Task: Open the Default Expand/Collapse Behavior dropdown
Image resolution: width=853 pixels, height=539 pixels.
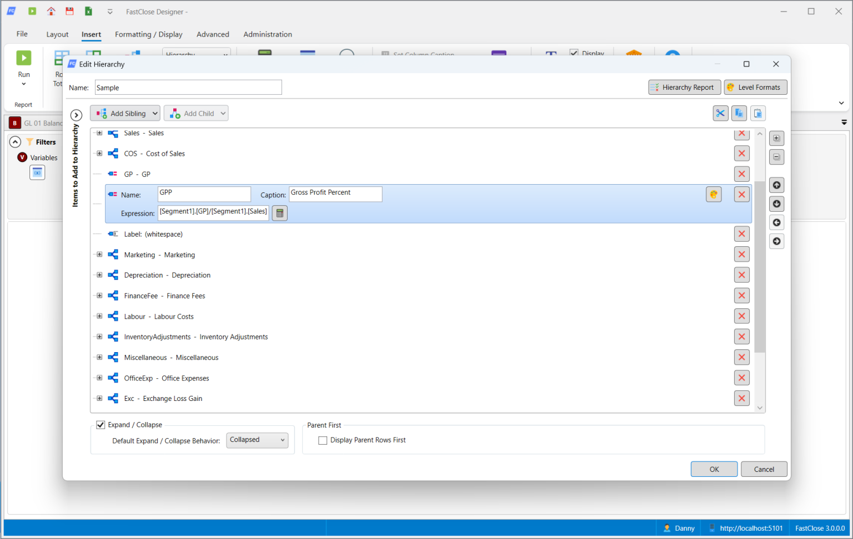Action: coord(257,440)
